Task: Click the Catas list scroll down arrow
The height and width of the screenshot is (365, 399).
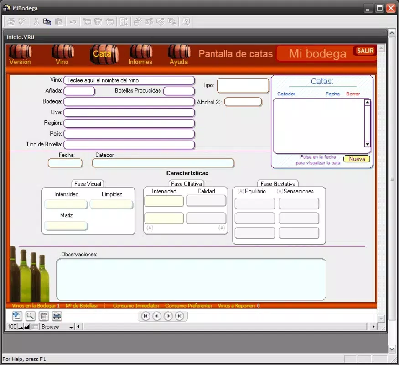Action: (x=367, y=144)
